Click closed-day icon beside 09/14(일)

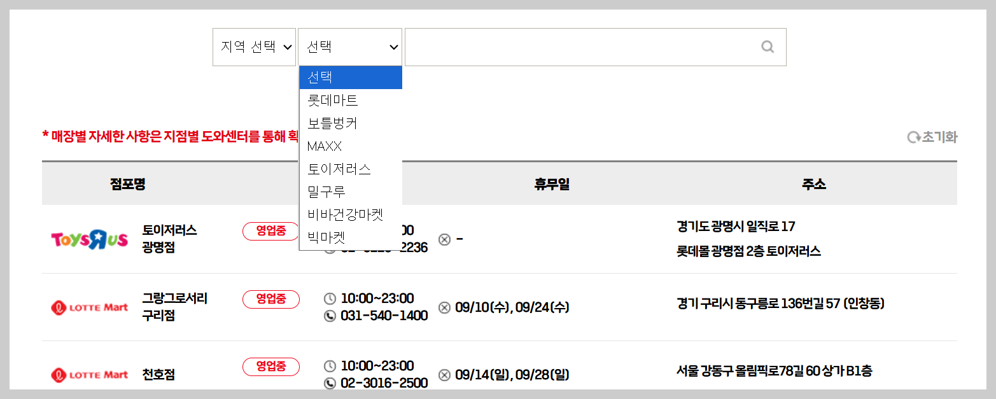(x=444, y=375)
